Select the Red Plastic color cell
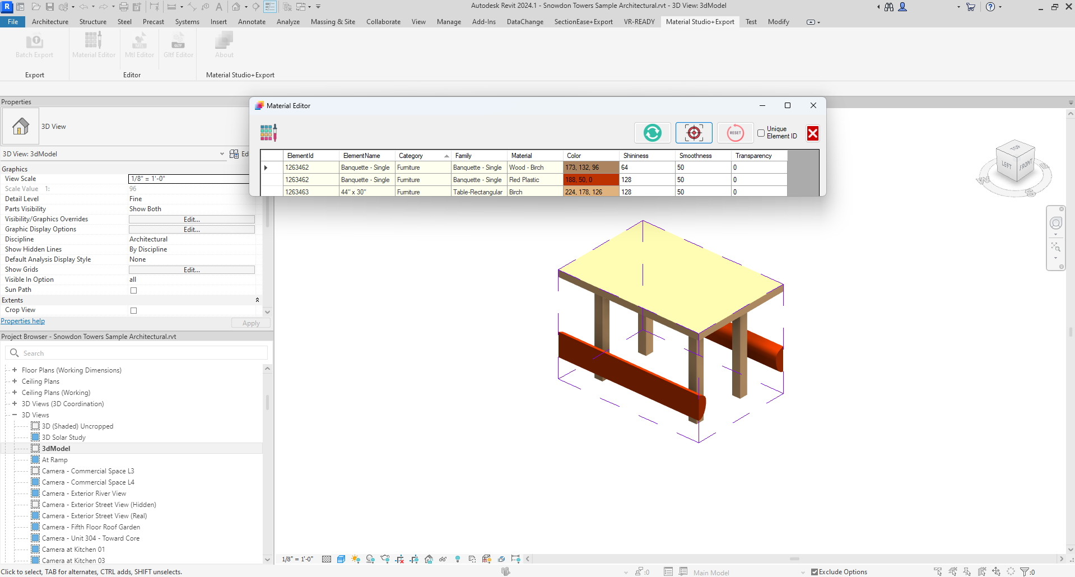The image size is (1075, 577). coord(590,180)
